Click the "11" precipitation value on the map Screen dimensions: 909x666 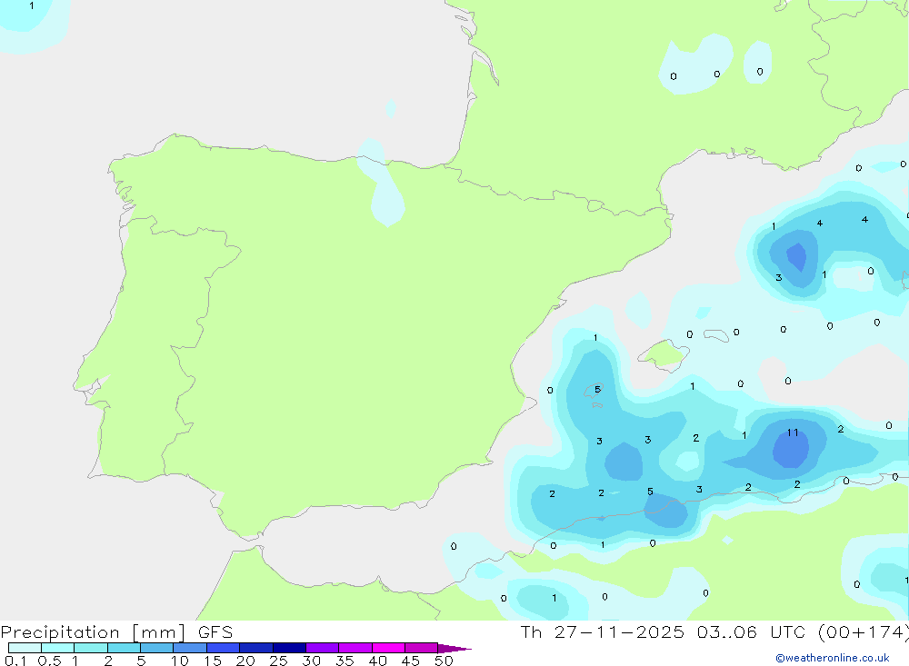(793, 432)
